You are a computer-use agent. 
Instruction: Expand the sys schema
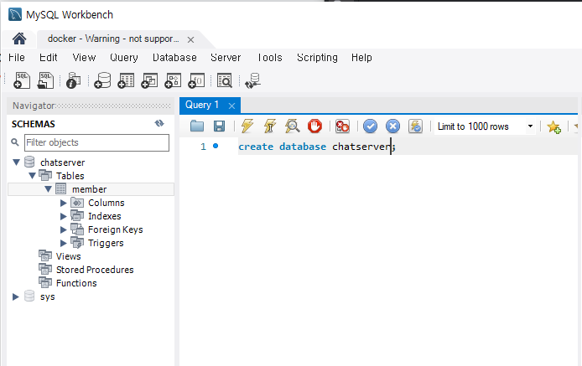16,296
